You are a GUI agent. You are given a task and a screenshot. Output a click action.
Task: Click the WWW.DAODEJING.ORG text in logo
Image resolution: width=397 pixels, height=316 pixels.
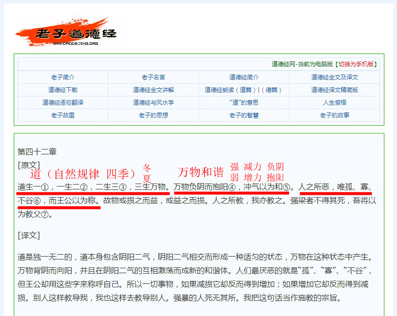coord(76,43)
